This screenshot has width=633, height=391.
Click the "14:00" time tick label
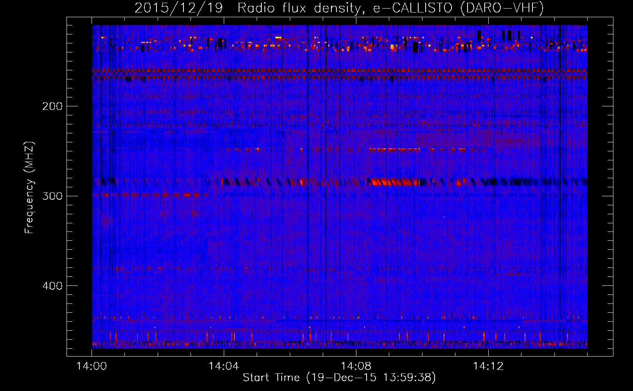pos(92,366)
